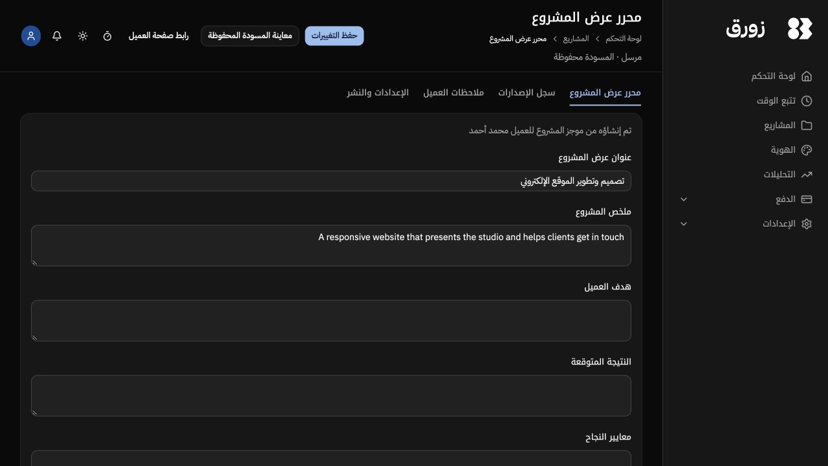This screenshot has width=828, height=466.
Task: Open notifications bell
Action: coord(57,36)
